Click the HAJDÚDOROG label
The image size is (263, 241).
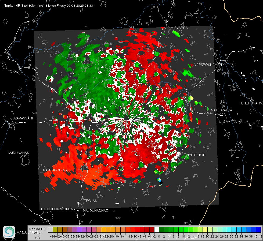click(55, 170)
